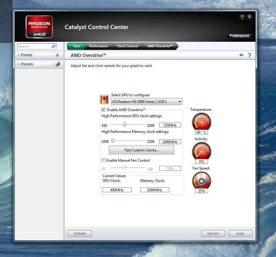Click the Memory clock slider thumb

tap(112, 141)
